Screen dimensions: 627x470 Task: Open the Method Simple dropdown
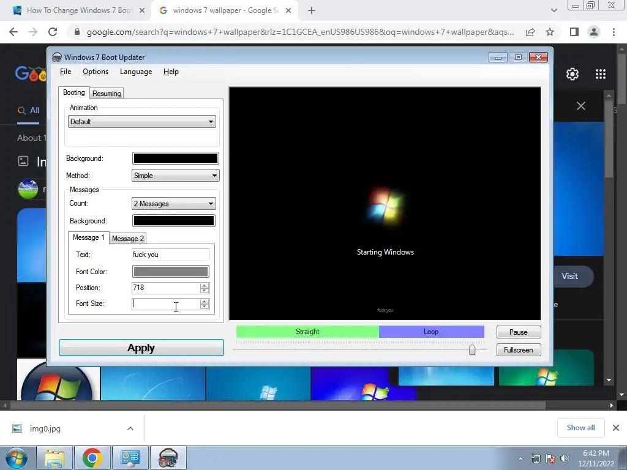175,176
